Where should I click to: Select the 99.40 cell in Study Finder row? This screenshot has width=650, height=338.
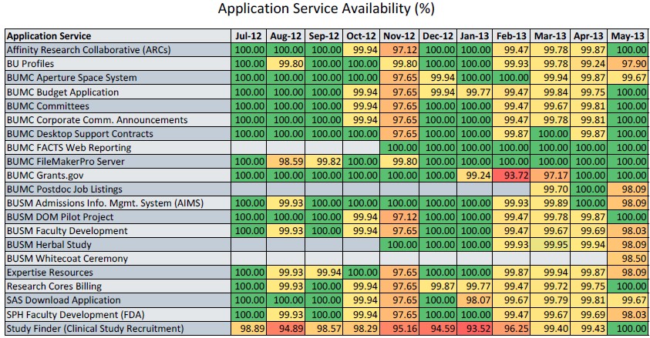point(550,329)
